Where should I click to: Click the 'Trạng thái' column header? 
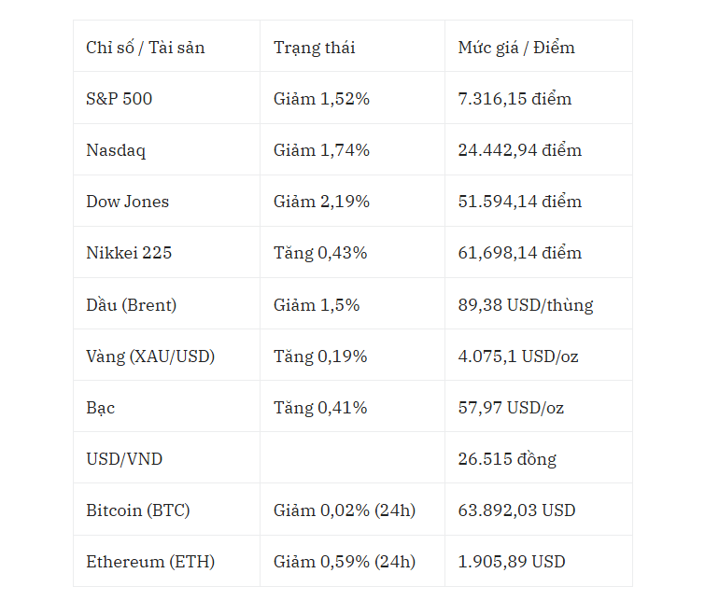[x=315, y=48]
